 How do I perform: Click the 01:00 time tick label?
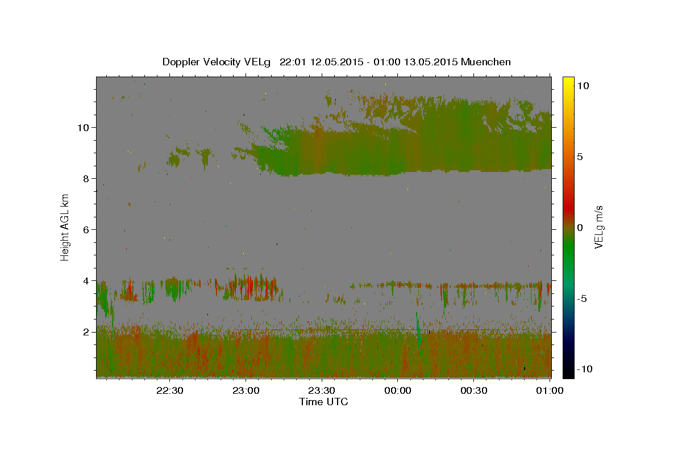[550, 390]
